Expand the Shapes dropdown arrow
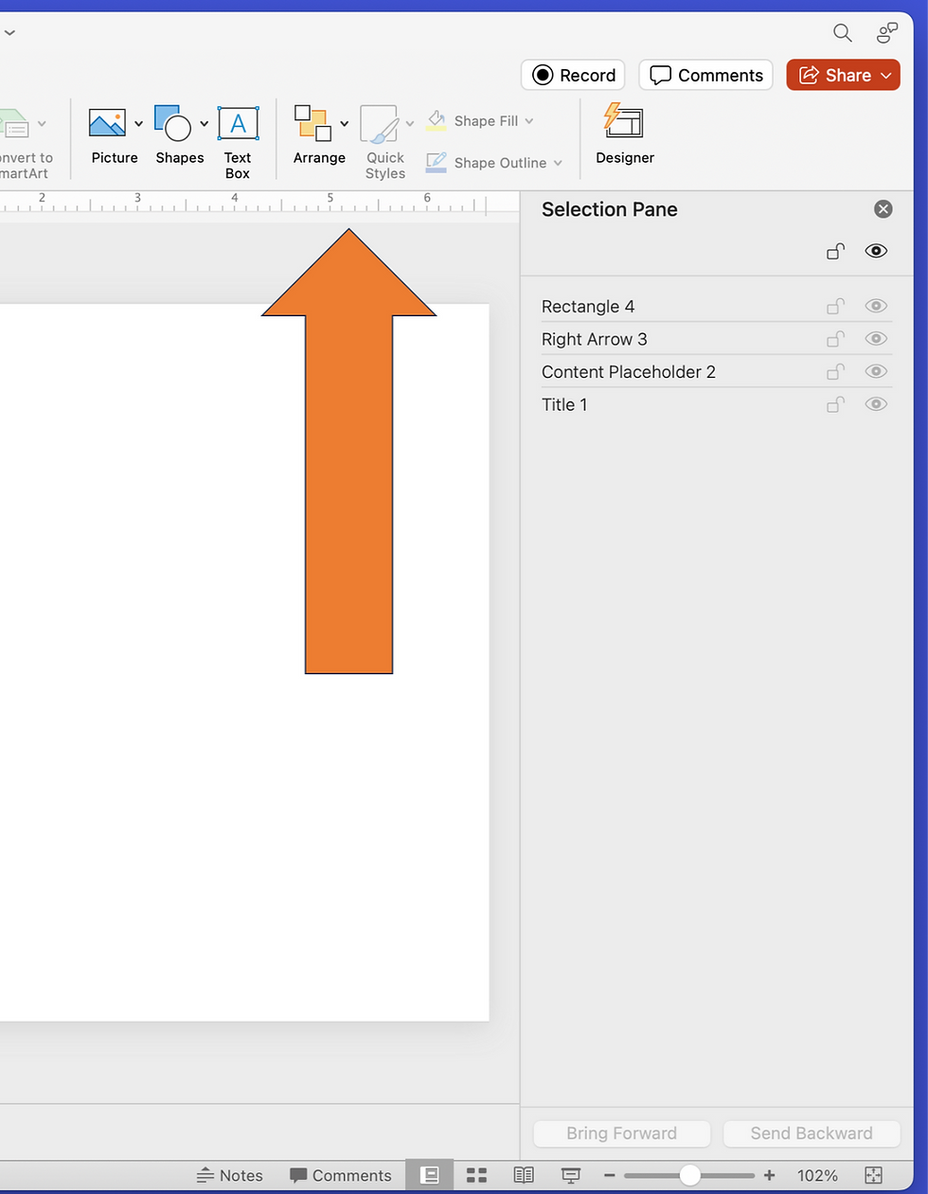The height and width of the screenshot is (1194, 928). 204,123
